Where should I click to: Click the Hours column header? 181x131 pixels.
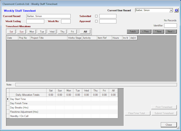pyautogui.click(x=117, y=38)
